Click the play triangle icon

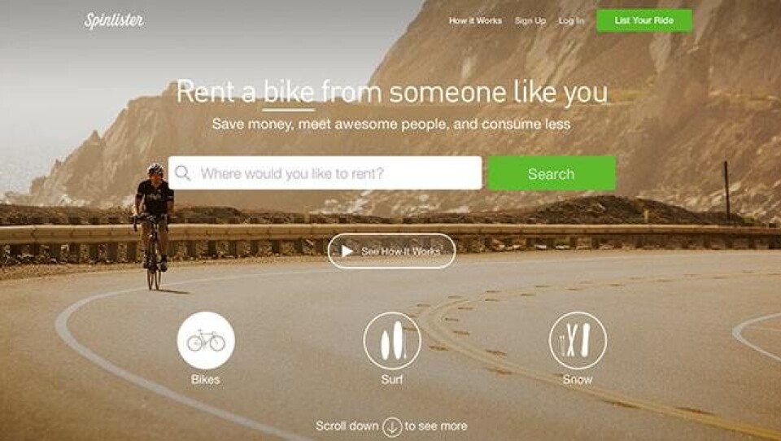click(347, 251)
